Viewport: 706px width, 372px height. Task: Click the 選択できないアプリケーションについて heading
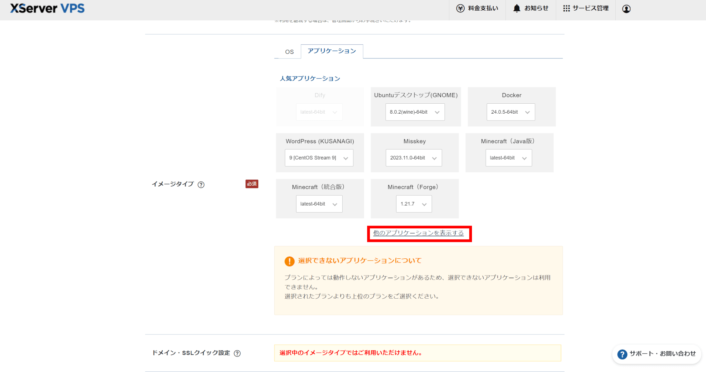(360, 261)
